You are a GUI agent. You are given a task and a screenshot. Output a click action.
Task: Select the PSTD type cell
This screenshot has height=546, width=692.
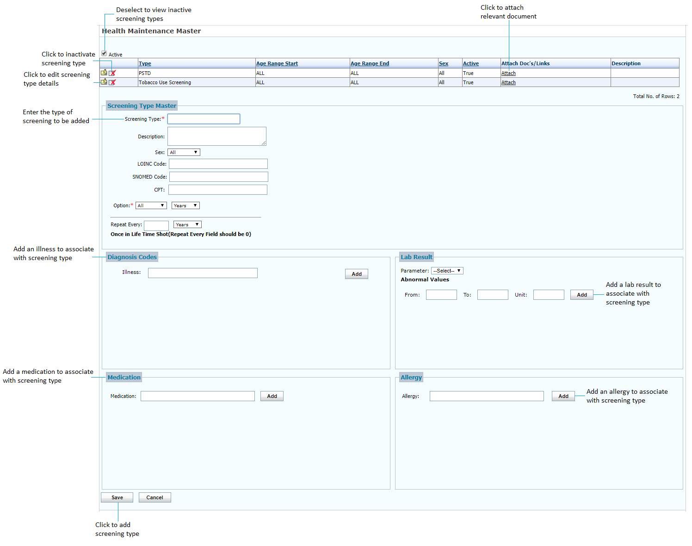coord(197,73)
